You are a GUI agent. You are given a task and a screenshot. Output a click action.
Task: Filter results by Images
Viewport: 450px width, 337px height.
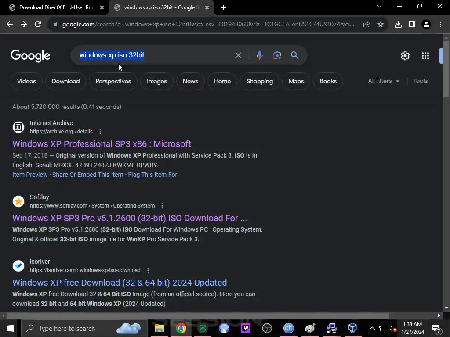pos(157,81)
